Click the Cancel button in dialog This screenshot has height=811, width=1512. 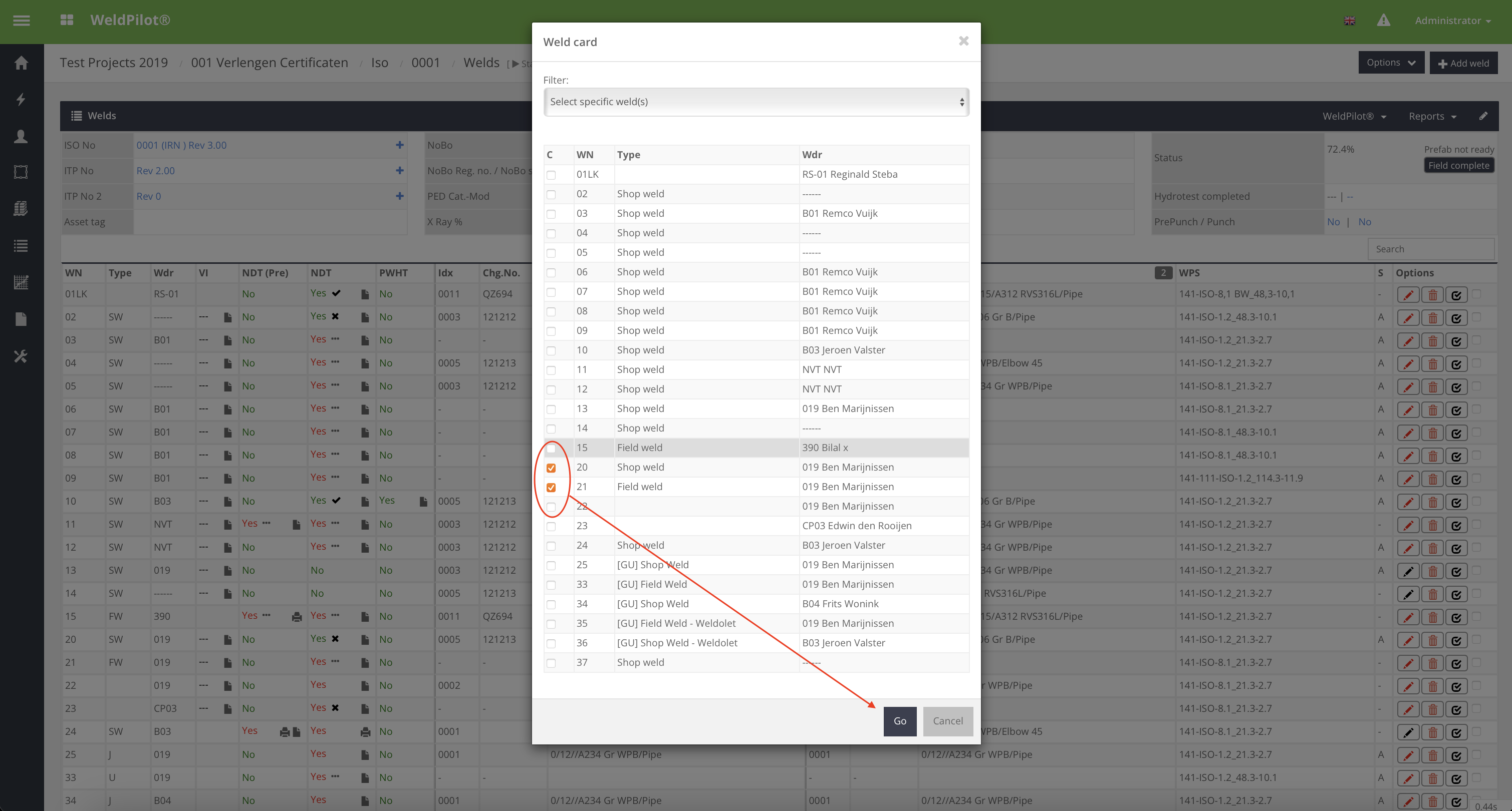pyautogui.click(x=947, y=721)
